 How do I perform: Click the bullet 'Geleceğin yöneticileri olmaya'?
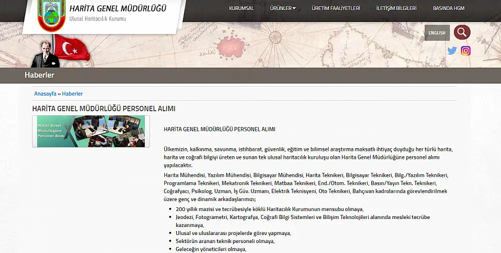pyautogui.click(x=211, y=249)
